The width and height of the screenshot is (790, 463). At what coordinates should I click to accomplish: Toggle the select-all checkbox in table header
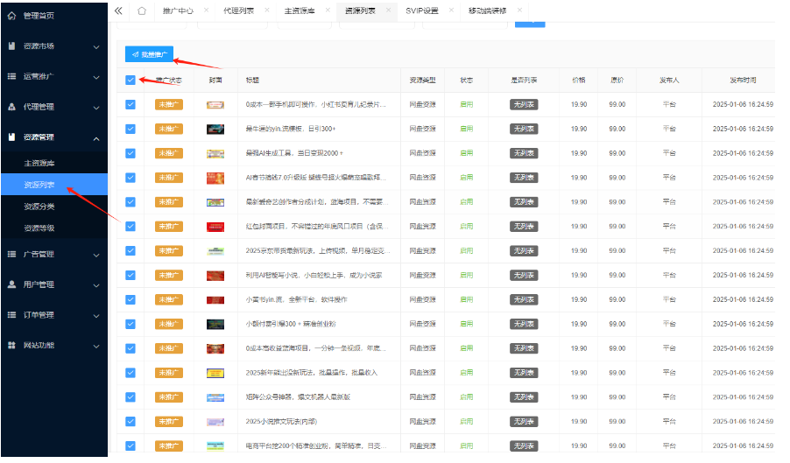click(130, 80)
